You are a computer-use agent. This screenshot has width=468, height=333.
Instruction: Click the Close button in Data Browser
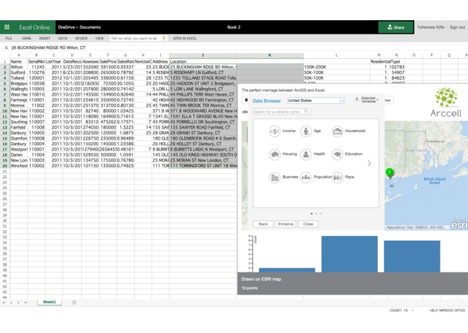pos(308,224)
